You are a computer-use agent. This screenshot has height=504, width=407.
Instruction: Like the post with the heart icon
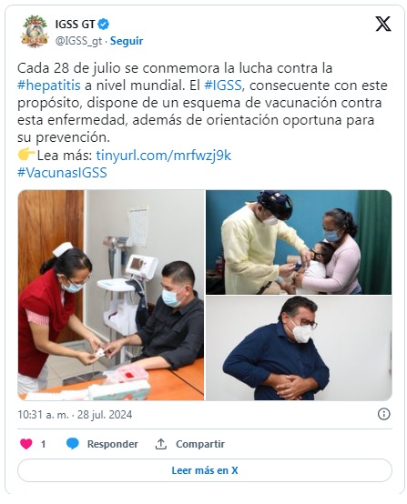click(x=26, y=444)
